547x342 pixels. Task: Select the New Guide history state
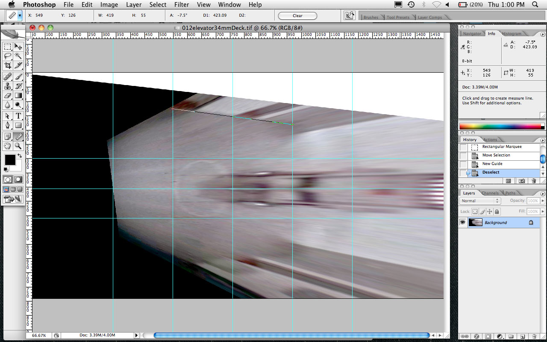click(492, 164)
